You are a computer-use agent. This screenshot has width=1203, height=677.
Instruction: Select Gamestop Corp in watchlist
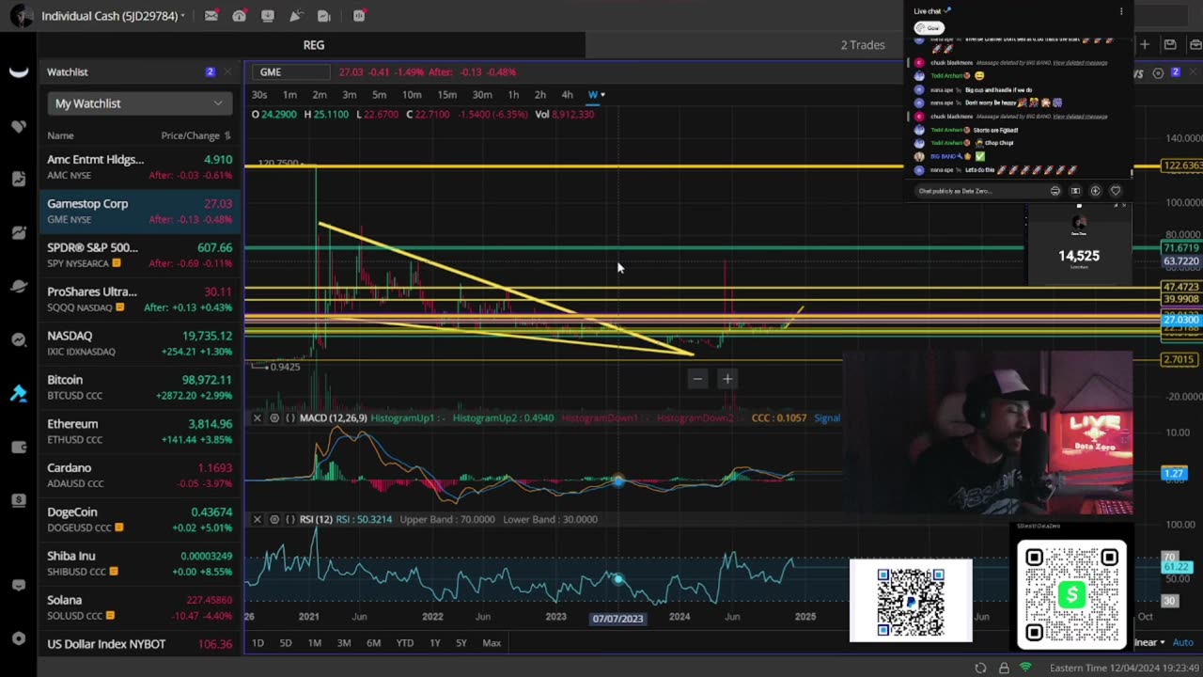click(139, 211)
